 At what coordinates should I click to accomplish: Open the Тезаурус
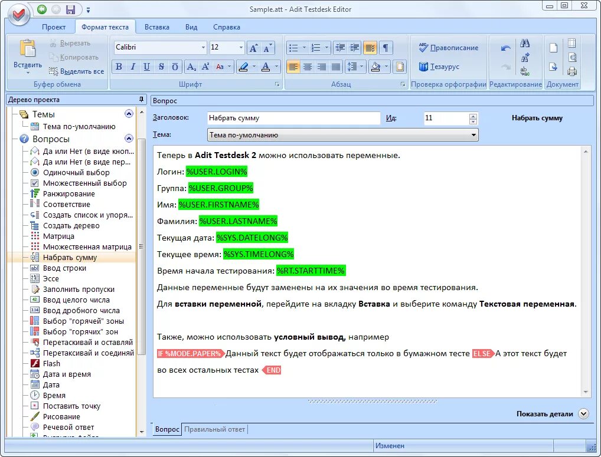pos(439,67)
